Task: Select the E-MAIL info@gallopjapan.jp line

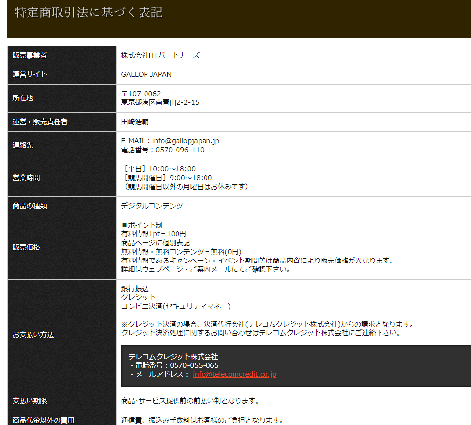Action: click(170, 141)
